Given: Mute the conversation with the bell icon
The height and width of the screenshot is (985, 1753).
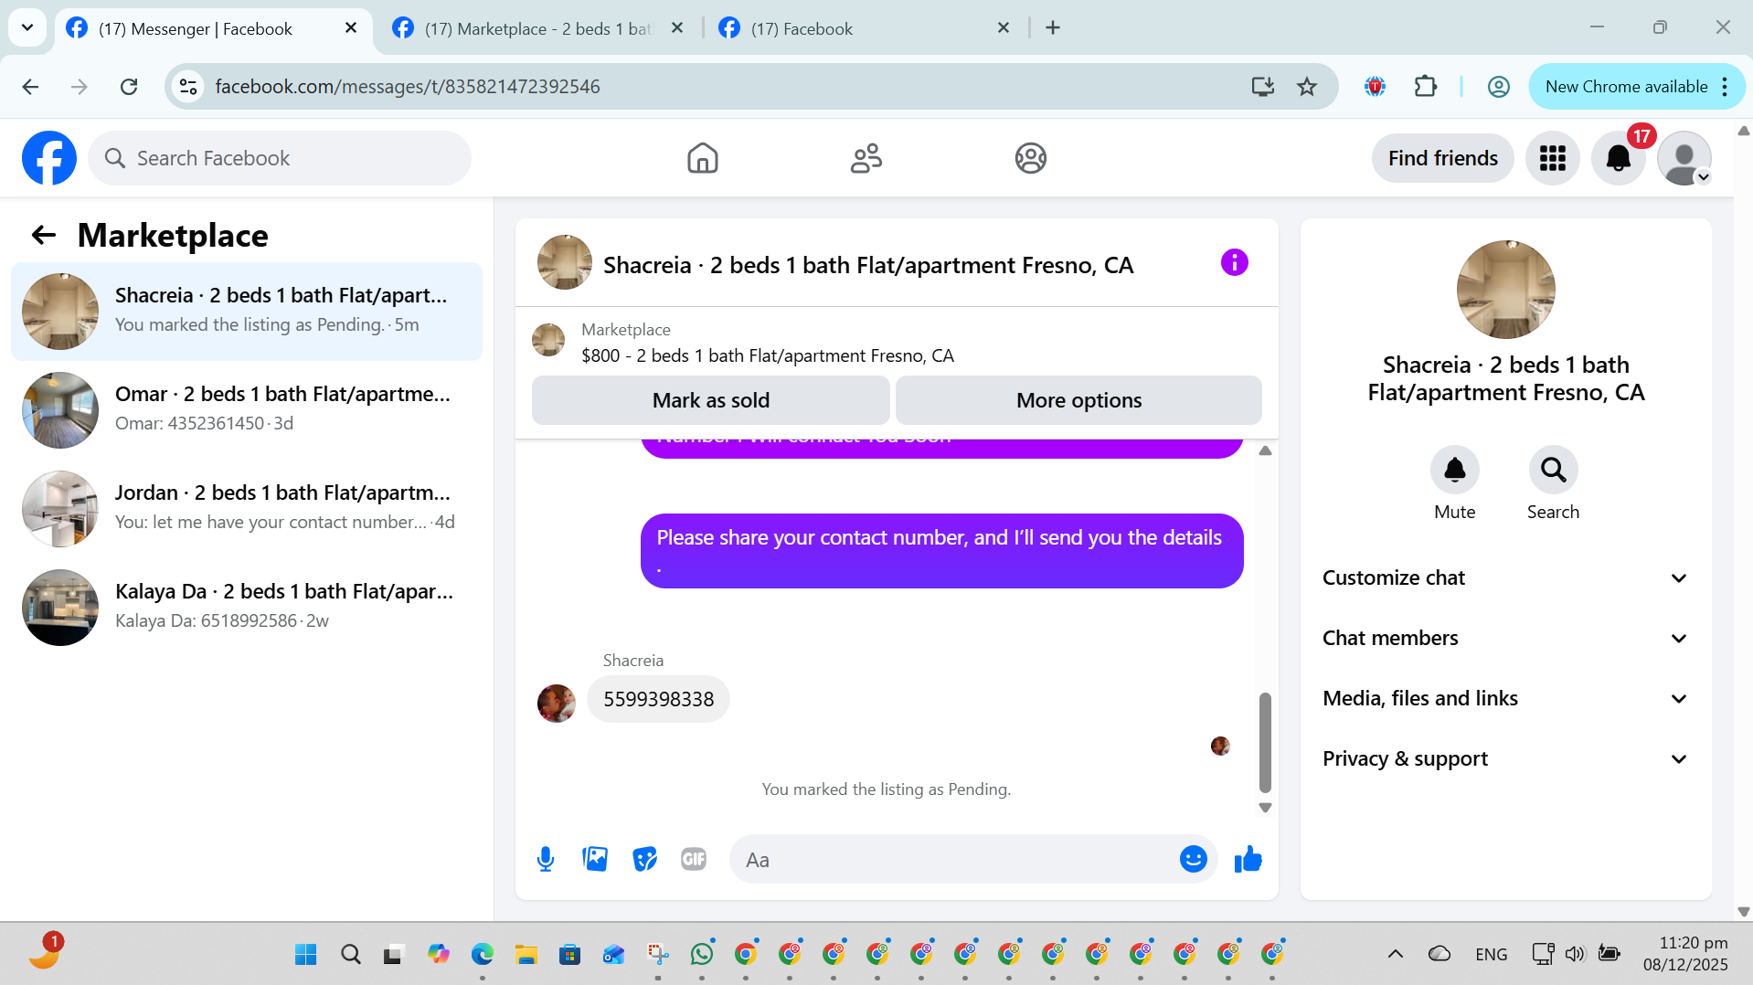Looking at the screenshot, I should click(1454, 470).
